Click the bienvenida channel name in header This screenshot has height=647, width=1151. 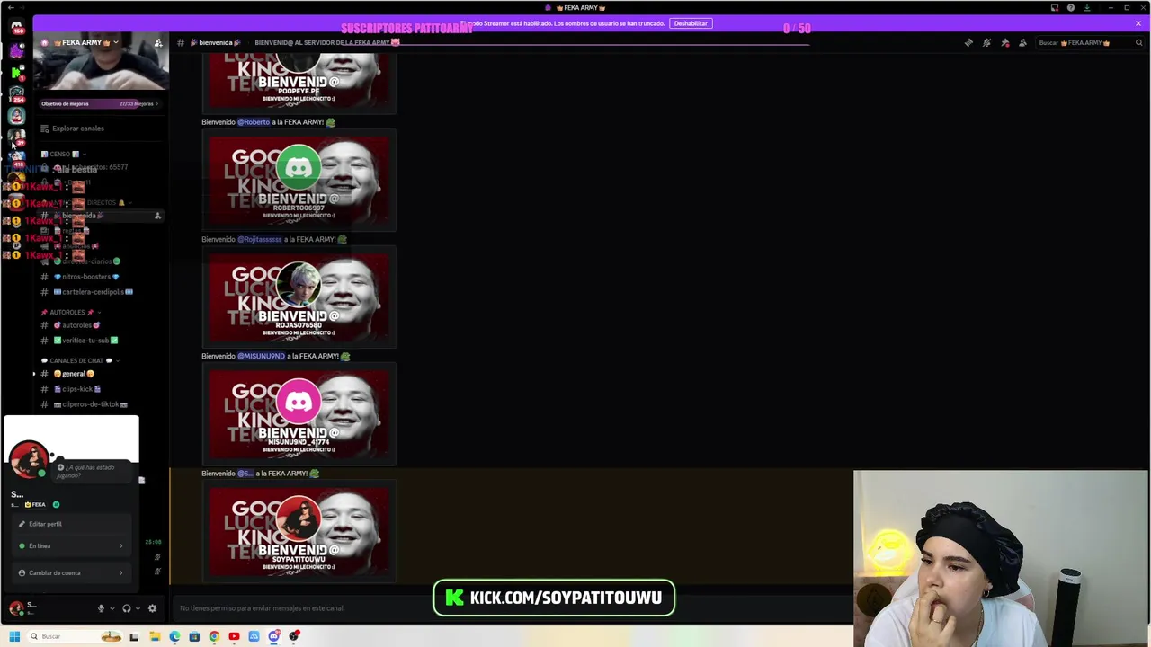click(x=216, y=42)
